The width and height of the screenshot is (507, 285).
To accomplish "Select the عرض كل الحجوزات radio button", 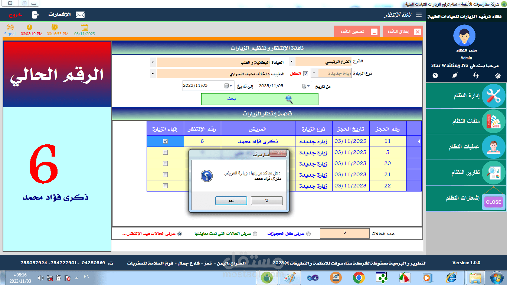I will pos(308,233).
